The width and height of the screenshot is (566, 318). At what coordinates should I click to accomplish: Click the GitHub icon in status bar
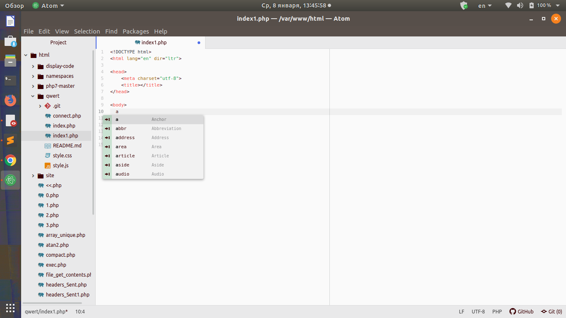coord(513,312)
